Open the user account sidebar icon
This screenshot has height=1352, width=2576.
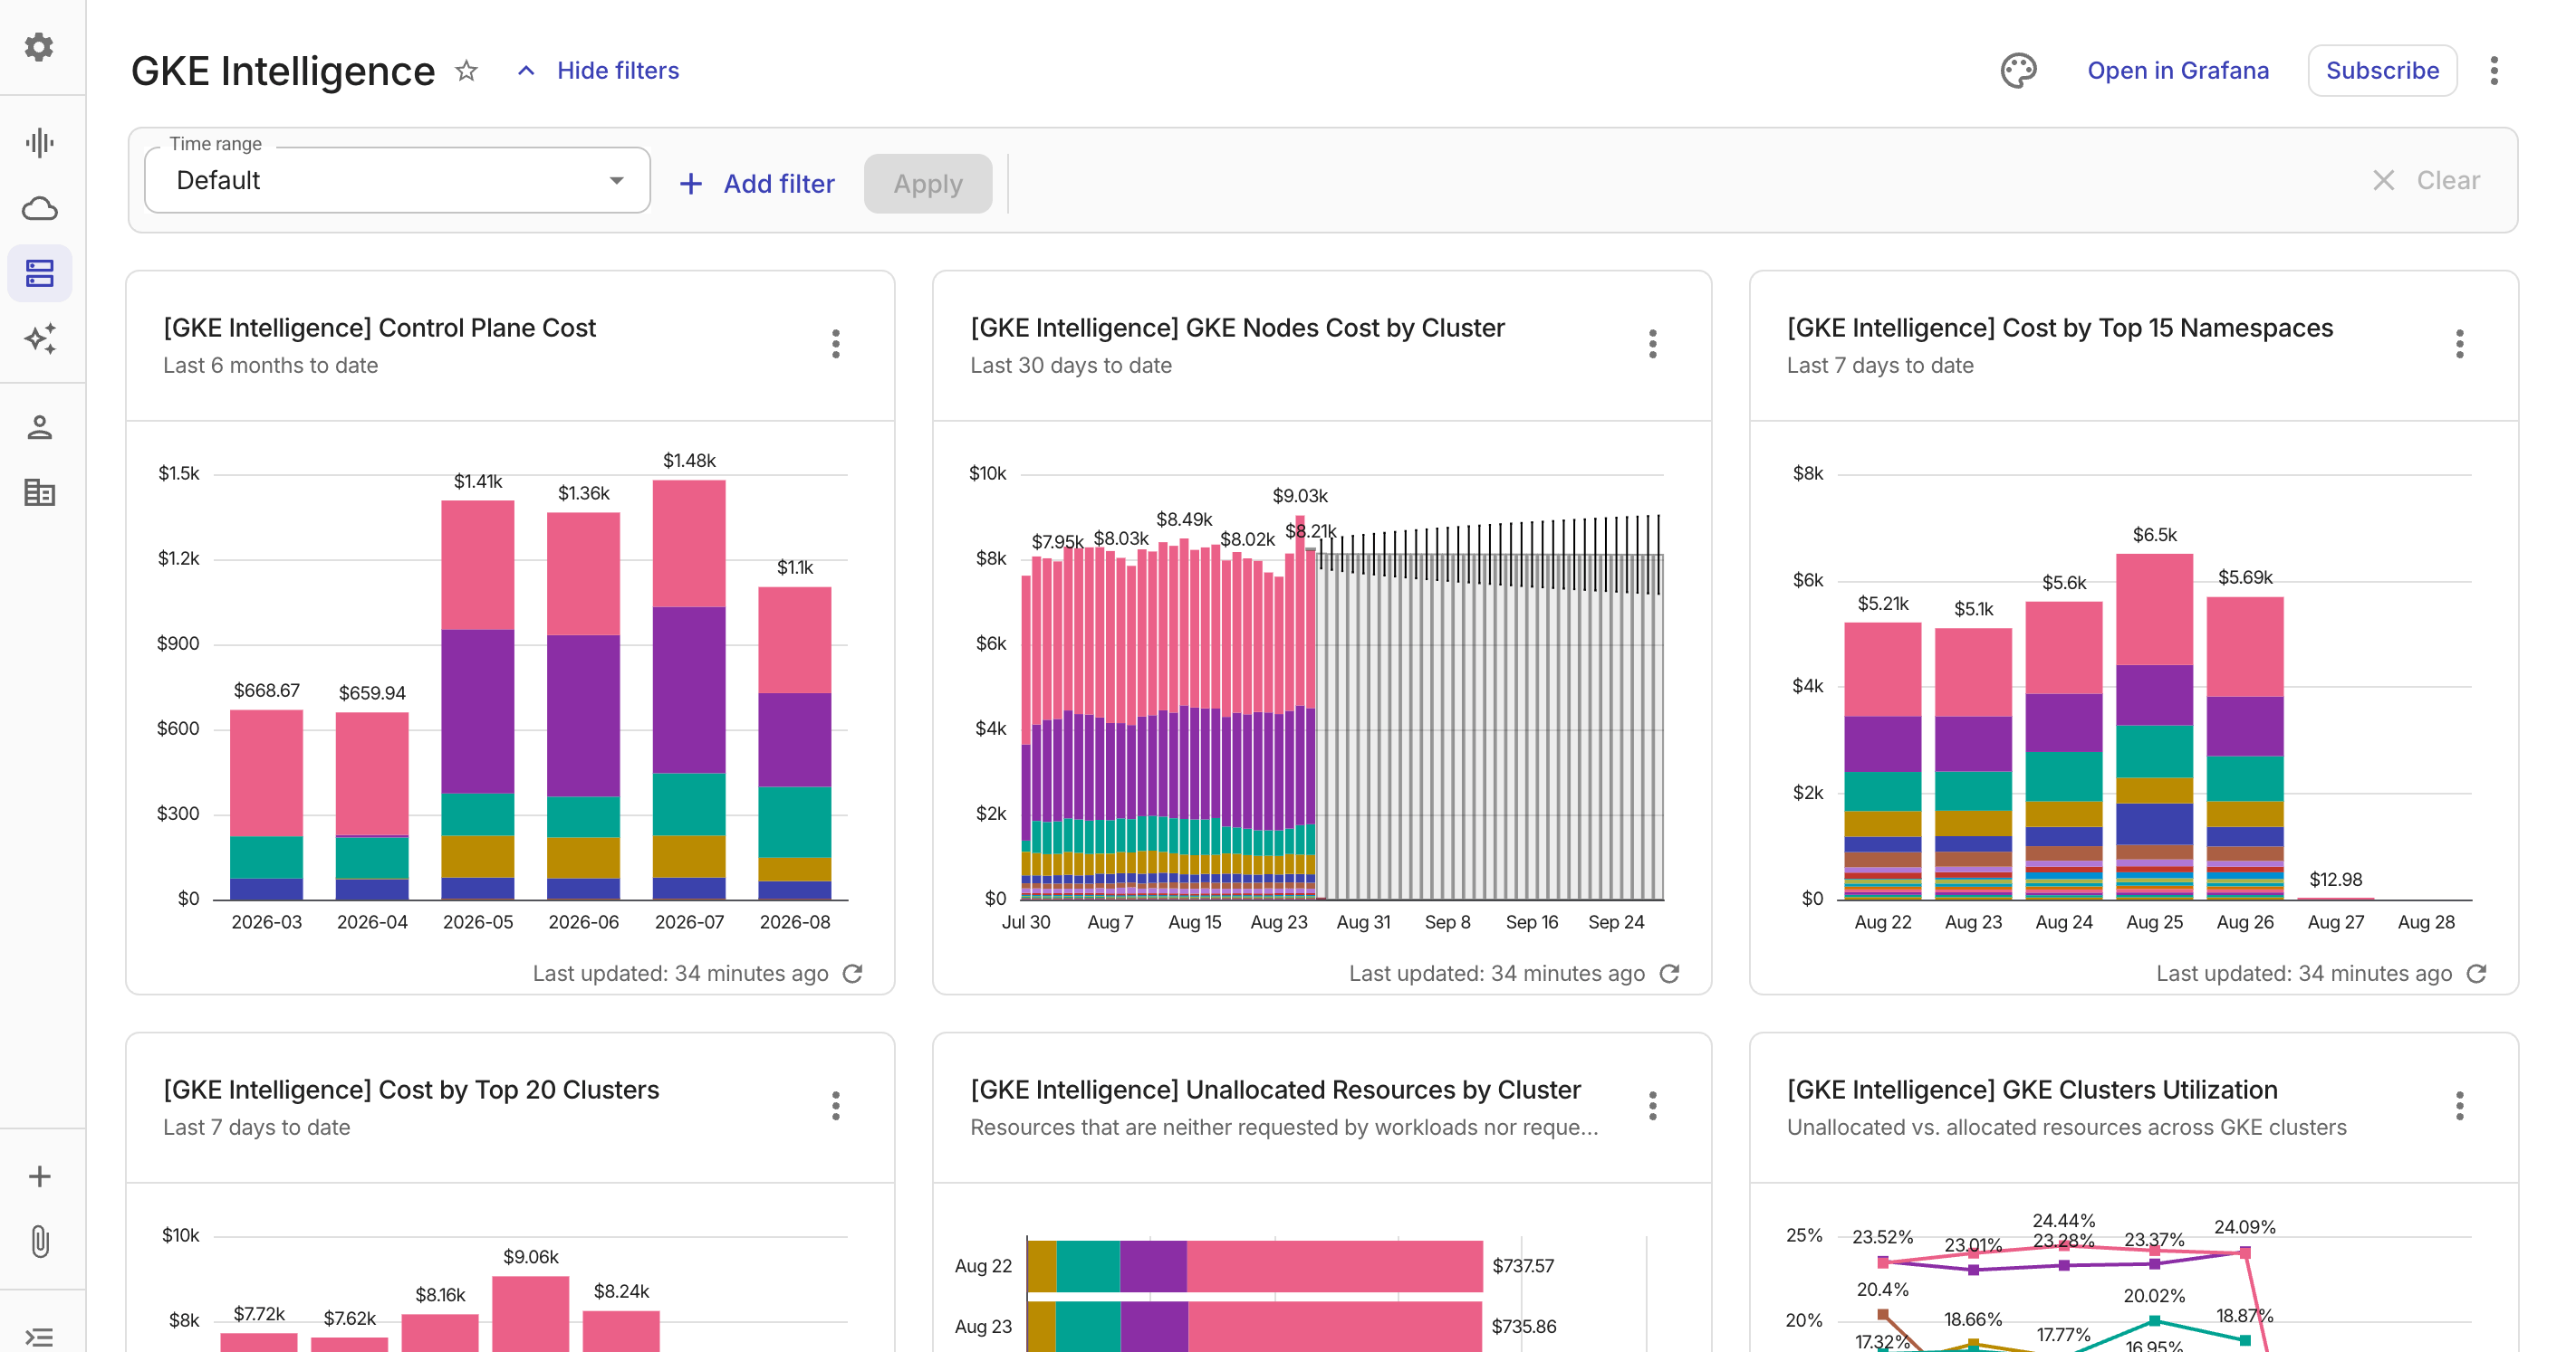(x=39, y=428)
